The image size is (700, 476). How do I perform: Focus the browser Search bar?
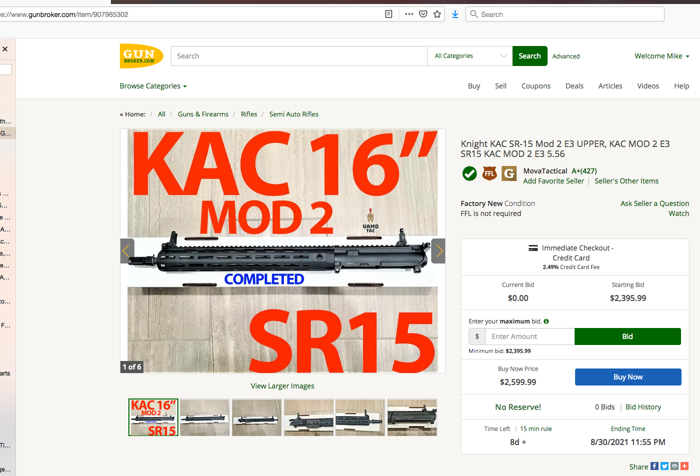point(565,14)
